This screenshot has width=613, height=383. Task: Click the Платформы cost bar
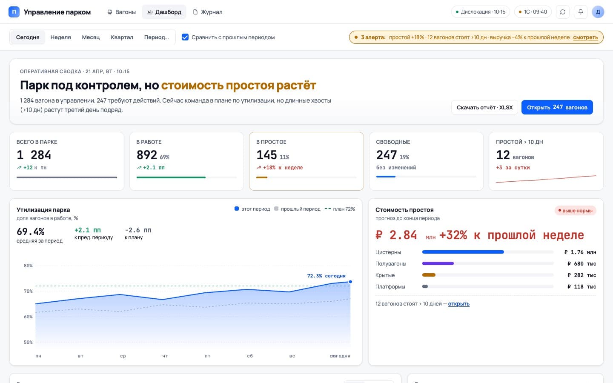click(x=487, y=286)
